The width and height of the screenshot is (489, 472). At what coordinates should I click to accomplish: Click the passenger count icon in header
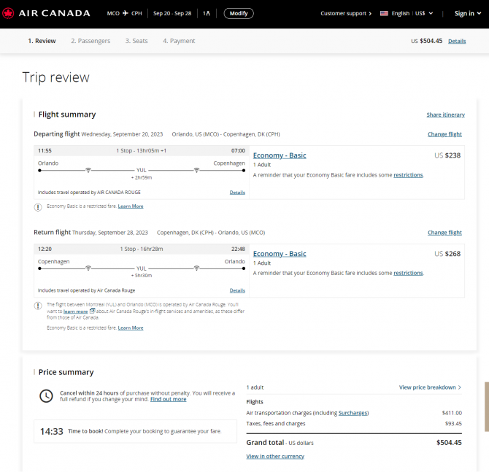[207, 13]
